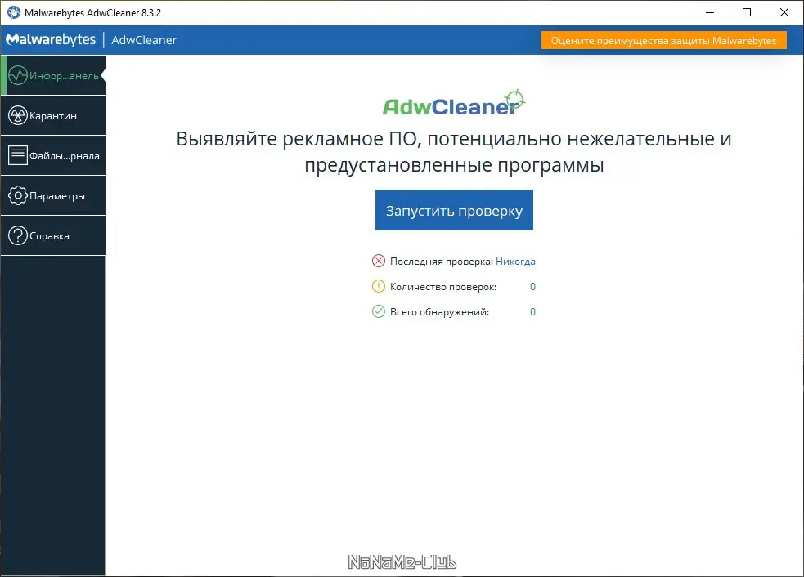Click red X icon beside Последняя проверка
The image size is (804, 577).
[x=379, y=261]
